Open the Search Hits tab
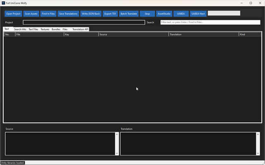 pyautogui.click(x=20, y=29)
